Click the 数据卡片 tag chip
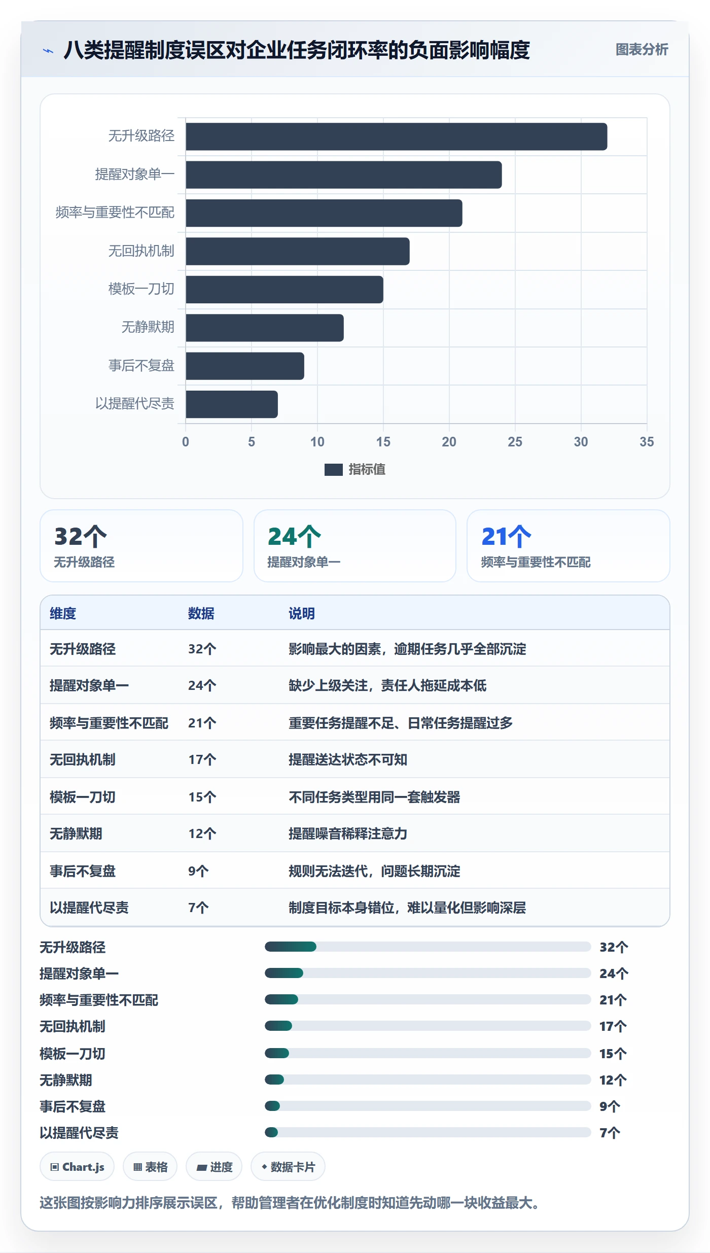The width and height of the screenshot is (710, 1253). pyautogui.click(x=288, y=1167)
